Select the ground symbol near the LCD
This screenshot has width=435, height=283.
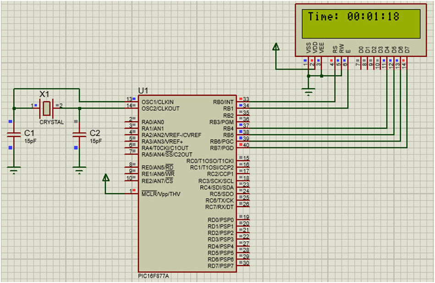coord(309,92)
